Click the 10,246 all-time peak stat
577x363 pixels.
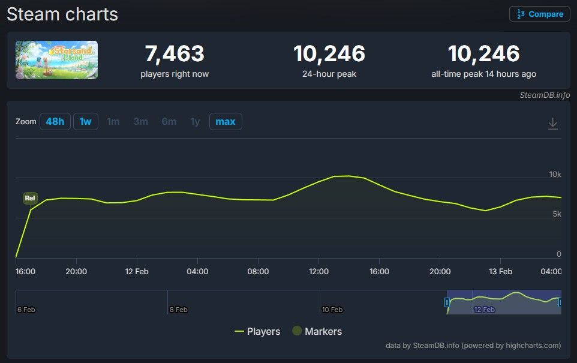483,54
